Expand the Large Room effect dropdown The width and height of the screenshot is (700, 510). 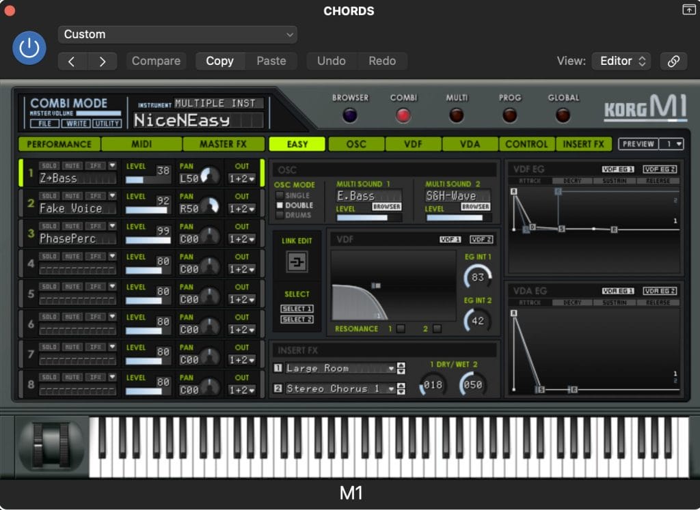pyautogui.click(x=392, y=369)
